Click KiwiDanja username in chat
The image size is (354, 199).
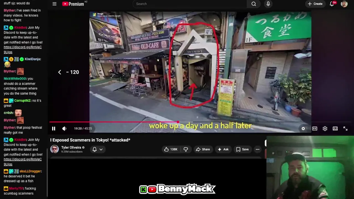pos(33,59)
